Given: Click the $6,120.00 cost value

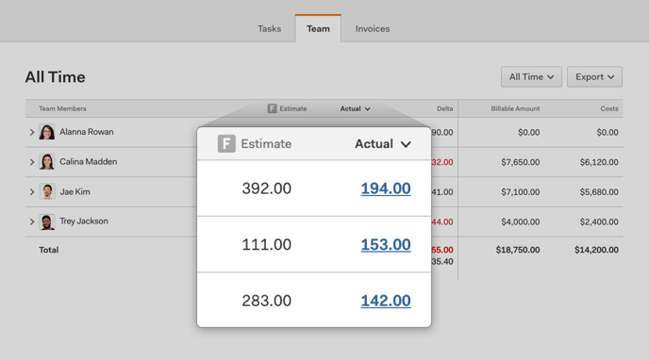Looking at the screenshot, I should point(599,162).
